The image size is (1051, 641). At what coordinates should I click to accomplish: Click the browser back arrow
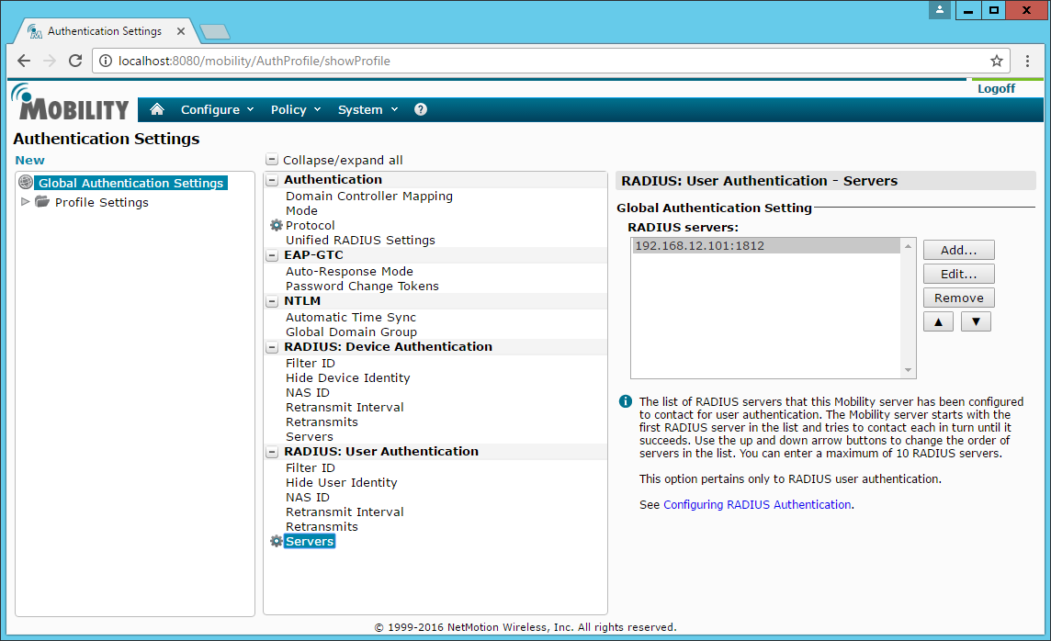(24, 61)
